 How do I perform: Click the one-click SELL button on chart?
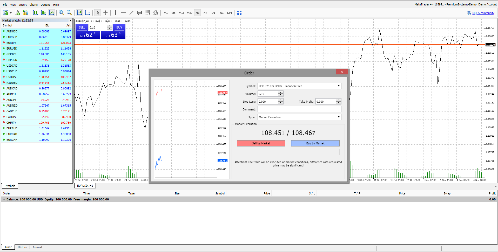point(82,27)
